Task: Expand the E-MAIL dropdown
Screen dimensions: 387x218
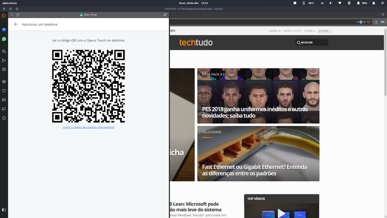Action: (x=310, y=31)
